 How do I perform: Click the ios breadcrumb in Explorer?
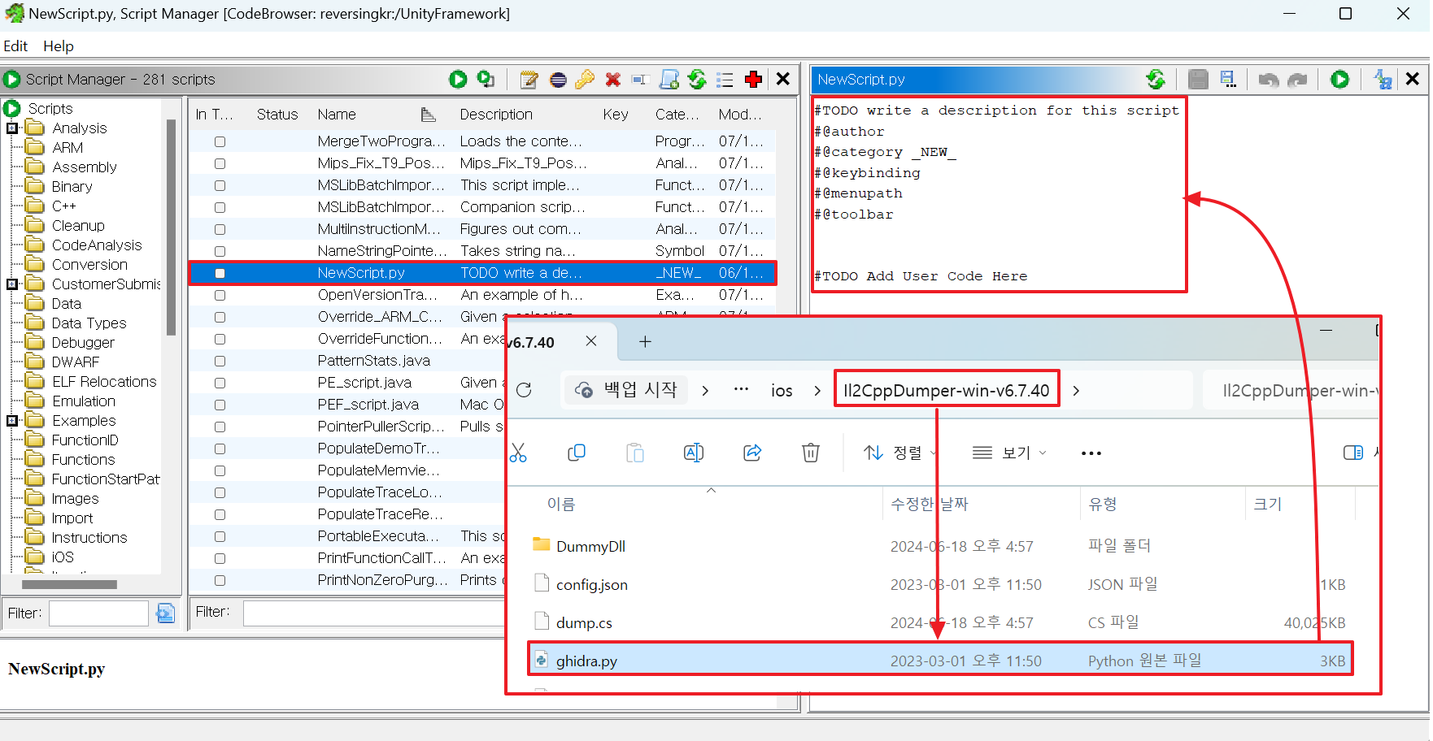[782, 391]
